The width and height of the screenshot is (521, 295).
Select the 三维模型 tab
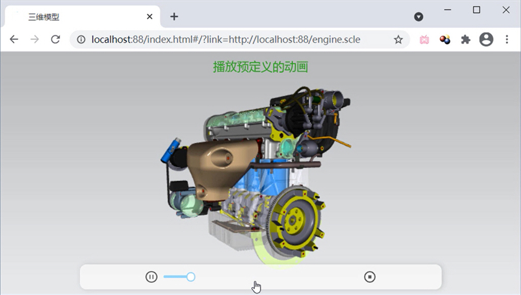82,17
